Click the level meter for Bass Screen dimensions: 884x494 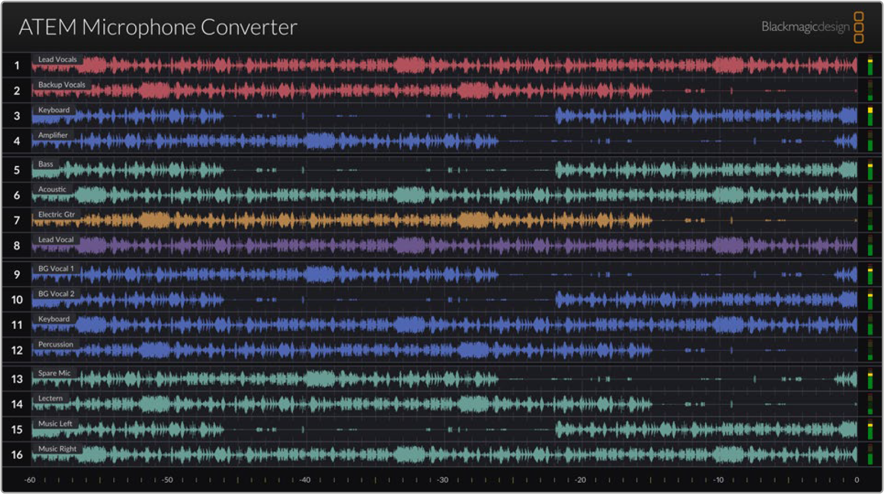coord(870,170)
